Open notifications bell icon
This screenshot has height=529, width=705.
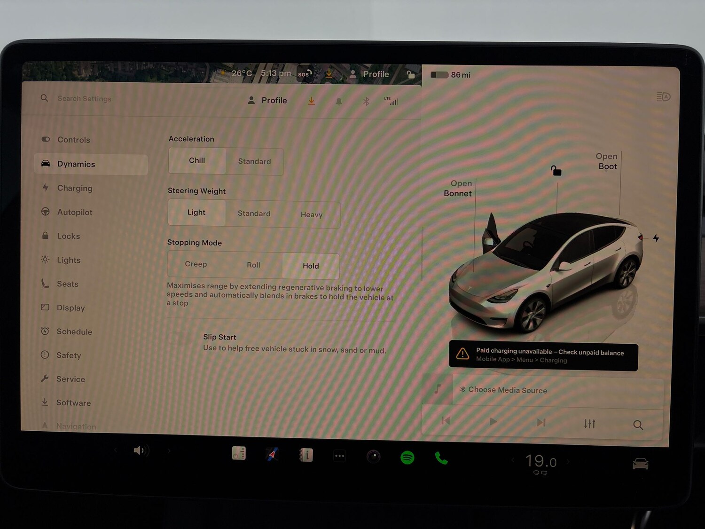point(339,102)
